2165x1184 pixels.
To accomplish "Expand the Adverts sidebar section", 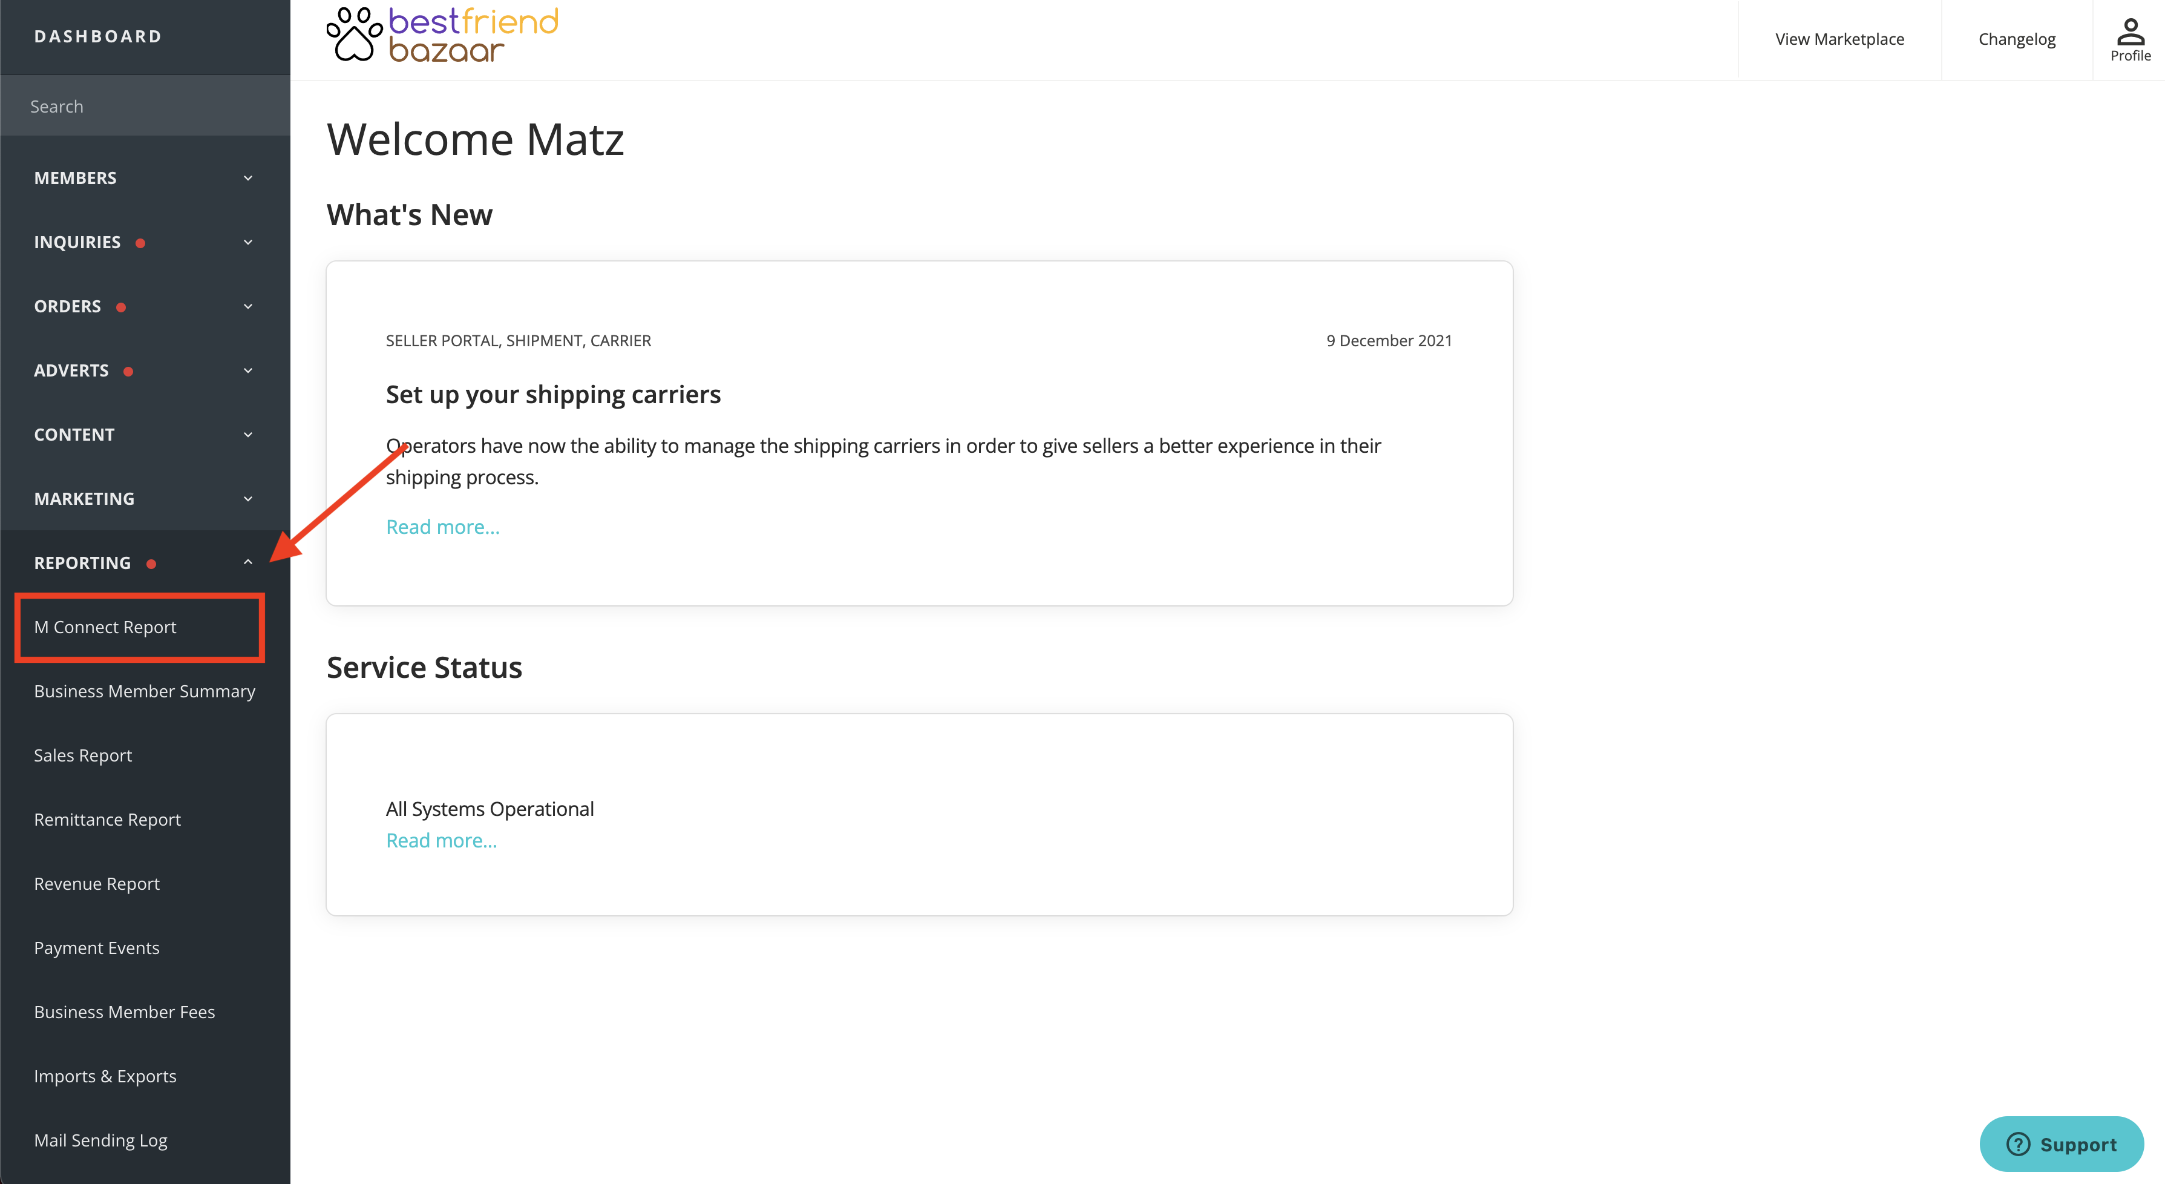I will click(145, 370).
